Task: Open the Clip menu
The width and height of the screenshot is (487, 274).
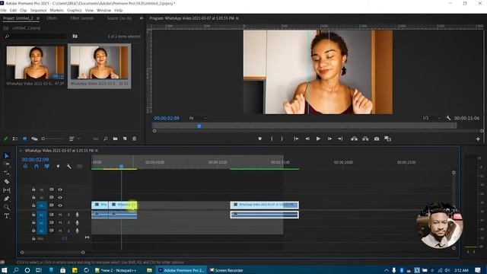Action: 24,10
